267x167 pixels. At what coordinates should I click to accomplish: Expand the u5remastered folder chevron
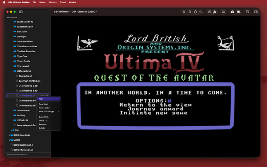point(13,110)
